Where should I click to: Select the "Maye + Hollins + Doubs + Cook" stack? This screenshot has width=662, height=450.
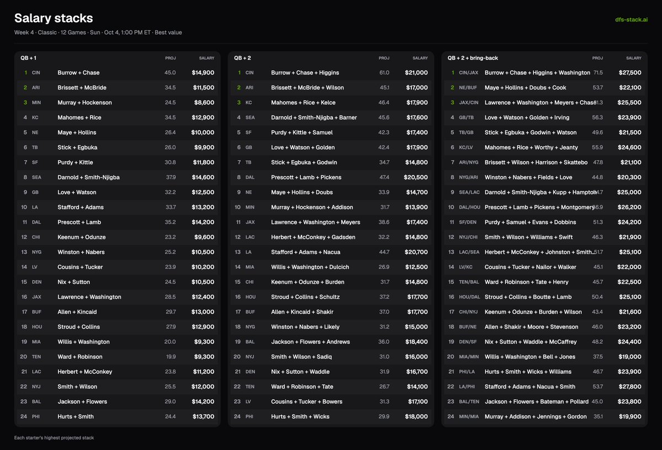tap(525, 87)
